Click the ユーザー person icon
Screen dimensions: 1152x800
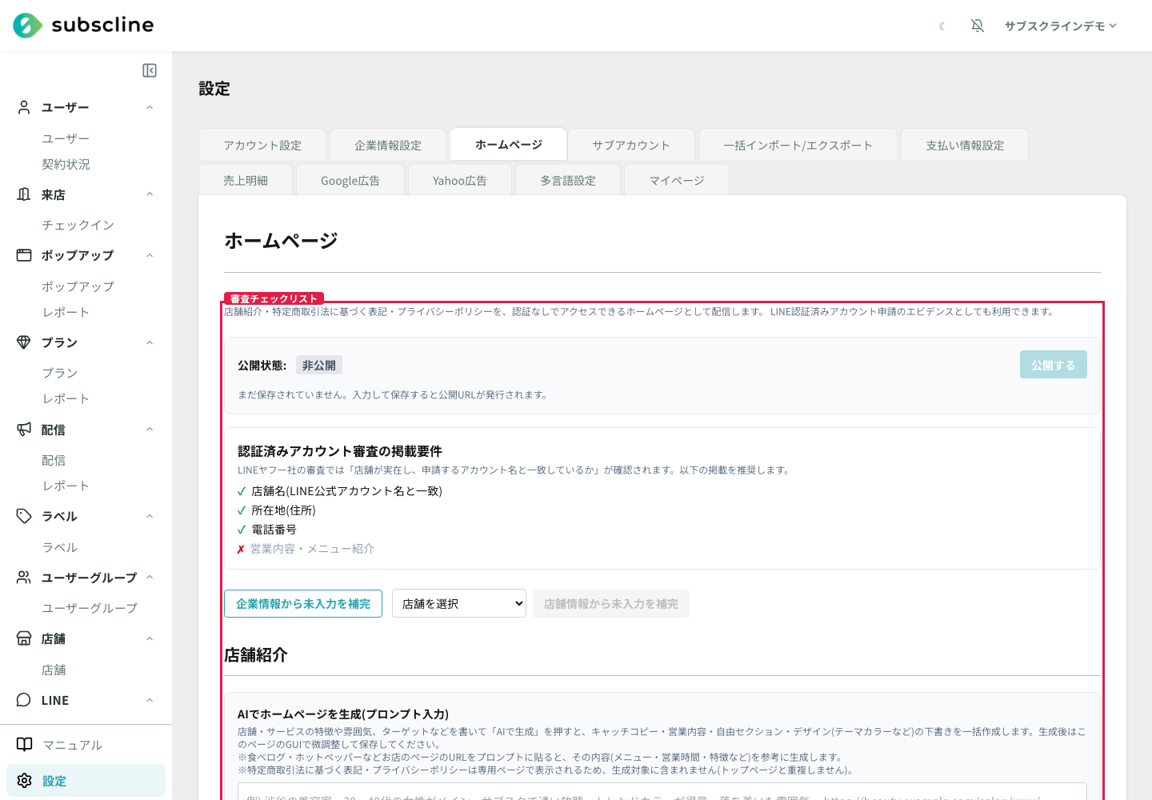pyautogui.click(x=24, y=107)
